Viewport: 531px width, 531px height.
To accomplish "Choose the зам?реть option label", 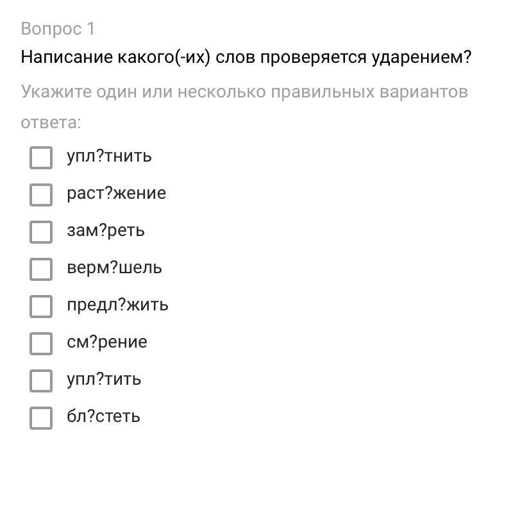I will pyautogui.click(x=106, y=231).
